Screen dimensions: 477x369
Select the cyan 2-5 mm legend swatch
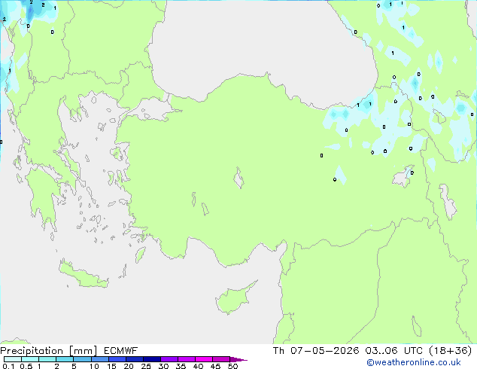point(65,359)
